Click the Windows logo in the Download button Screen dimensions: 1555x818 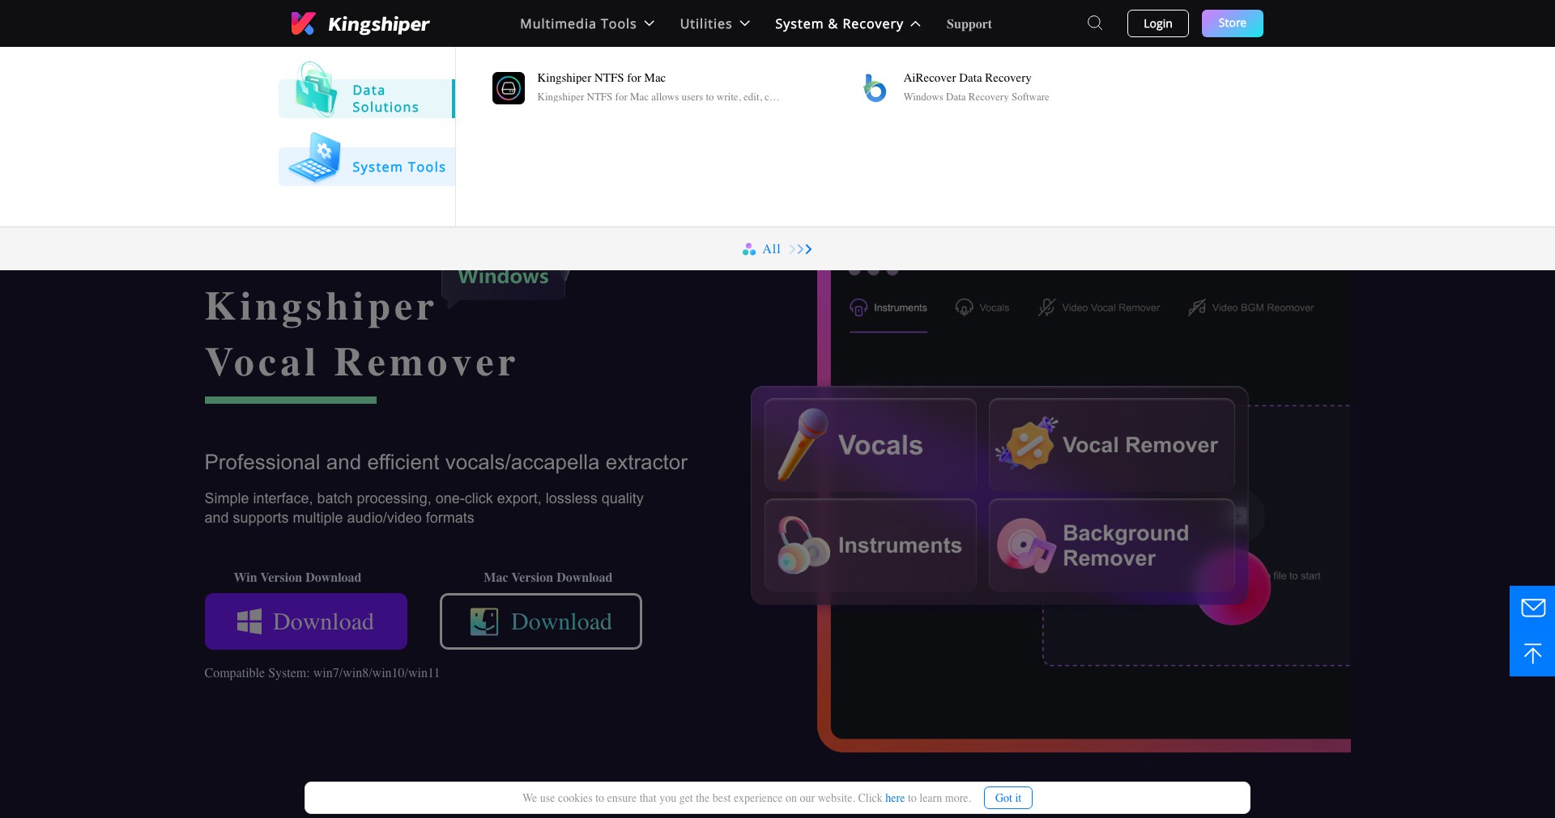(249, 621)
